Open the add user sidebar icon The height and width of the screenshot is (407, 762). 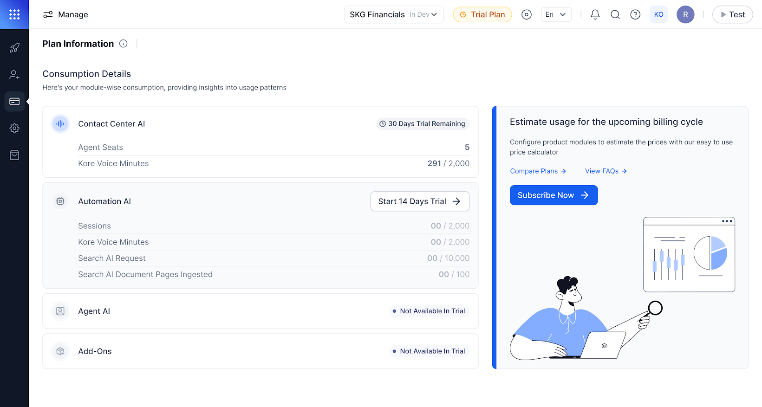pos(14,75)
